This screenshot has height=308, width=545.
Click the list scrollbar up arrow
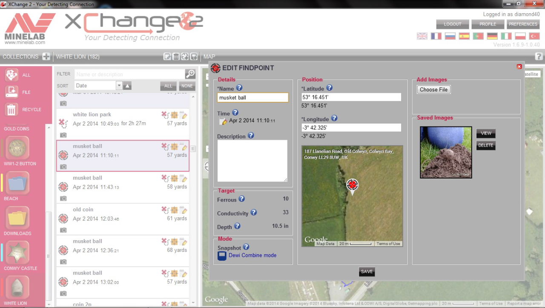pos(193,97)
